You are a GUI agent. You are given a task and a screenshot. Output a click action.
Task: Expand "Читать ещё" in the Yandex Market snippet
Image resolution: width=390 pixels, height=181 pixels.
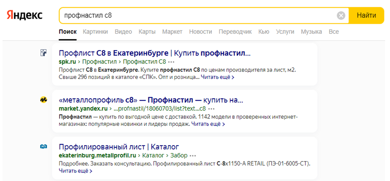(x=208, y=124)
